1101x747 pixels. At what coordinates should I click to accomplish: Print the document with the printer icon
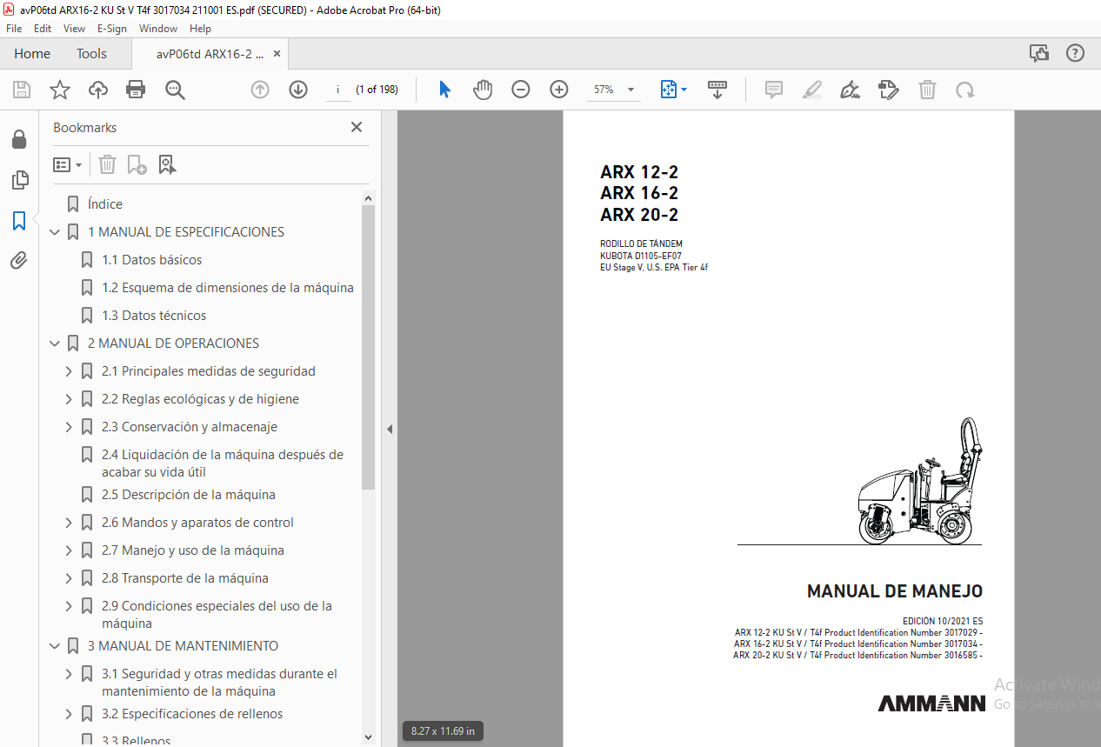136,90
